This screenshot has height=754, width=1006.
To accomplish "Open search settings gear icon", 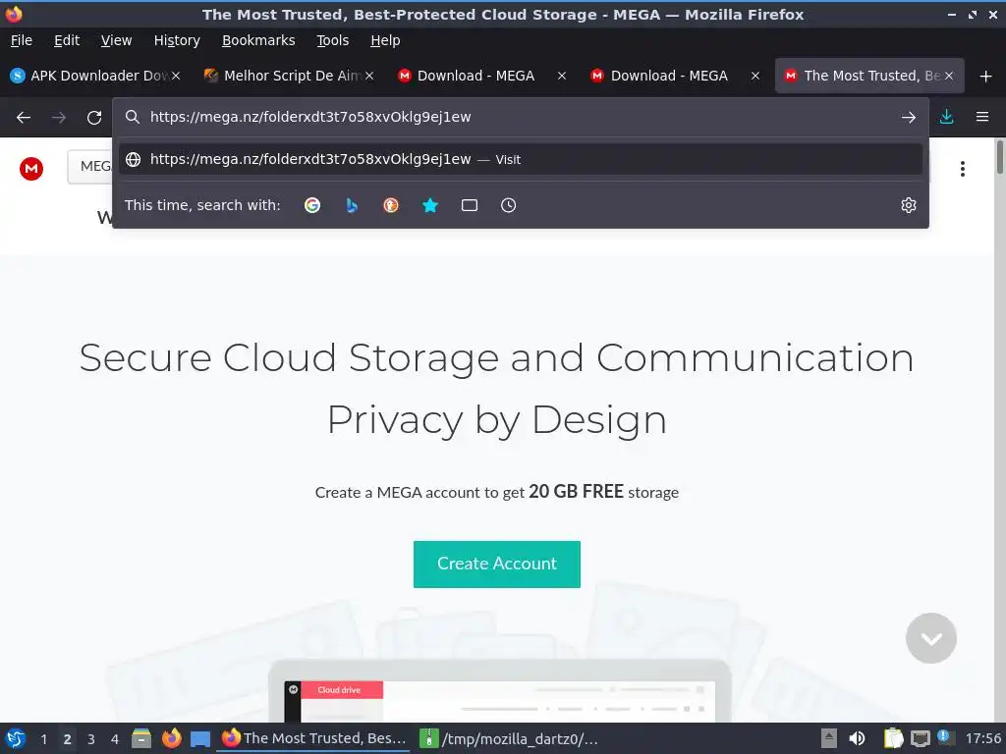I will pyautogui.click(x=909, y=205).
